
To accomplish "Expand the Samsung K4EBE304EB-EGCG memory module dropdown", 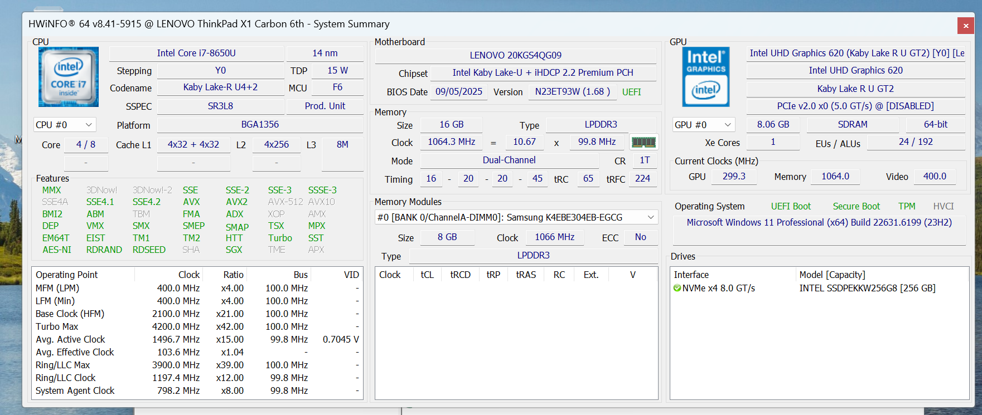I will tap(516, 217).
